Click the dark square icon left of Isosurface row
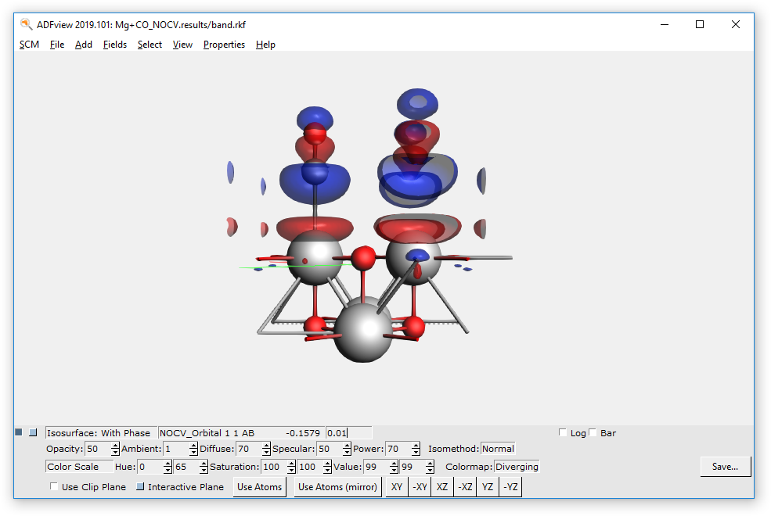Viewport: 771px width, 516px height. tap(17, 432)
